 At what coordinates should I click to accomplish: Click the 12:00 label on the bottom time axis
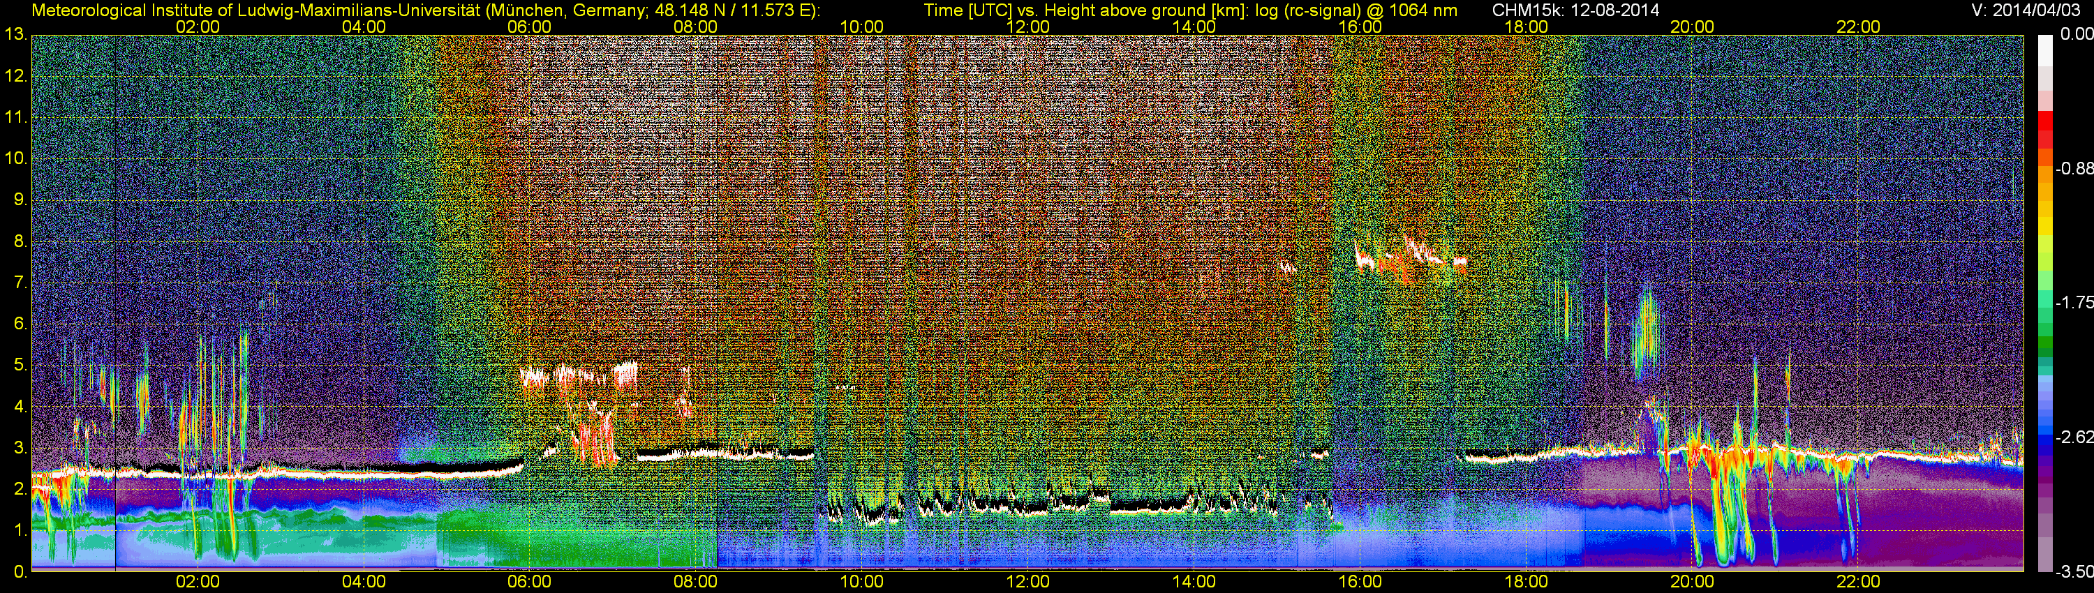pyautogui.click(x=1027, y=582)
